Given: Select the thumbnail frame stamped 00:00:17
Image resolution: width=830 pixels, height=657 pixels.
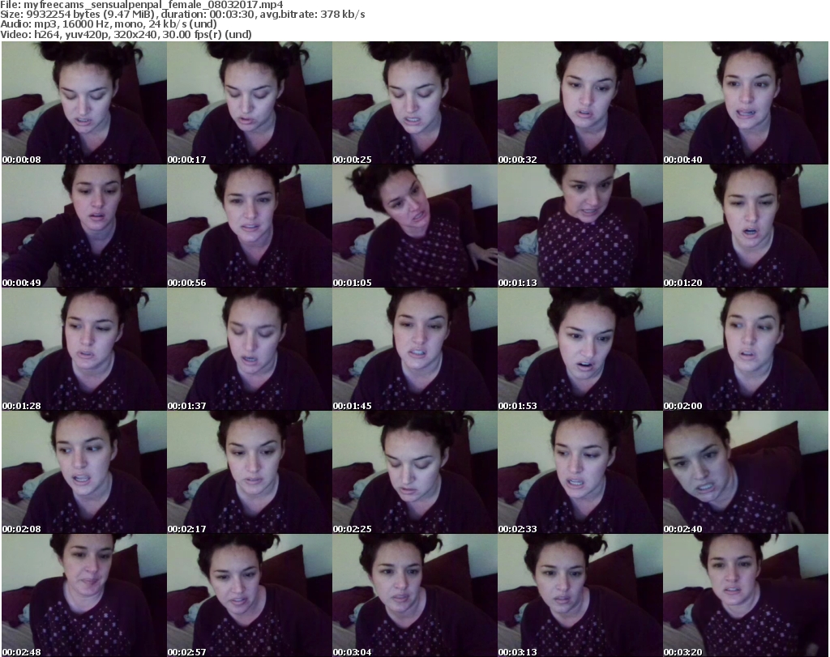Looking at the screenshot, I should click(250, 103).
